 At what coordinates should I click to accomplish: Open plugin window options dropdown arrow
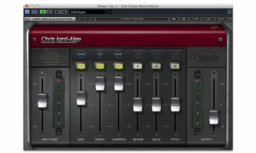coord(229,12)
